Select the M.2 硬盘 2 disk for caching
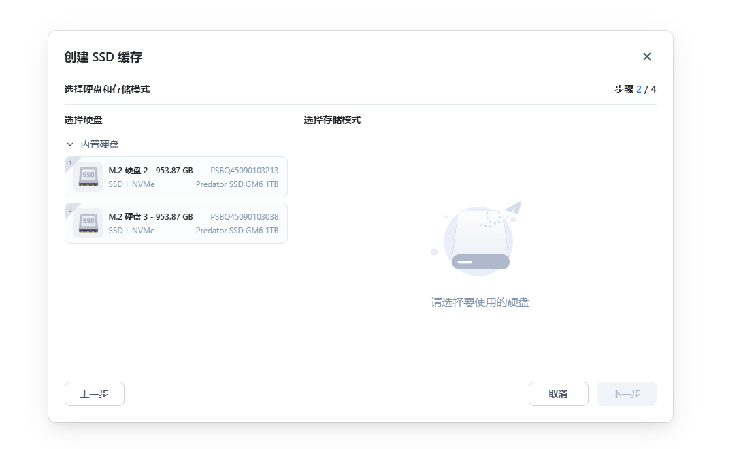The image size is (741, 449). pyautogui.click(x=176, y=176)
